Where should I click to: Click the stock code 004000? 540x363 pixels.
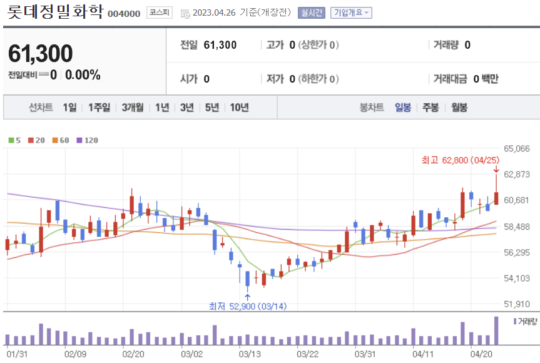point(124,14)
